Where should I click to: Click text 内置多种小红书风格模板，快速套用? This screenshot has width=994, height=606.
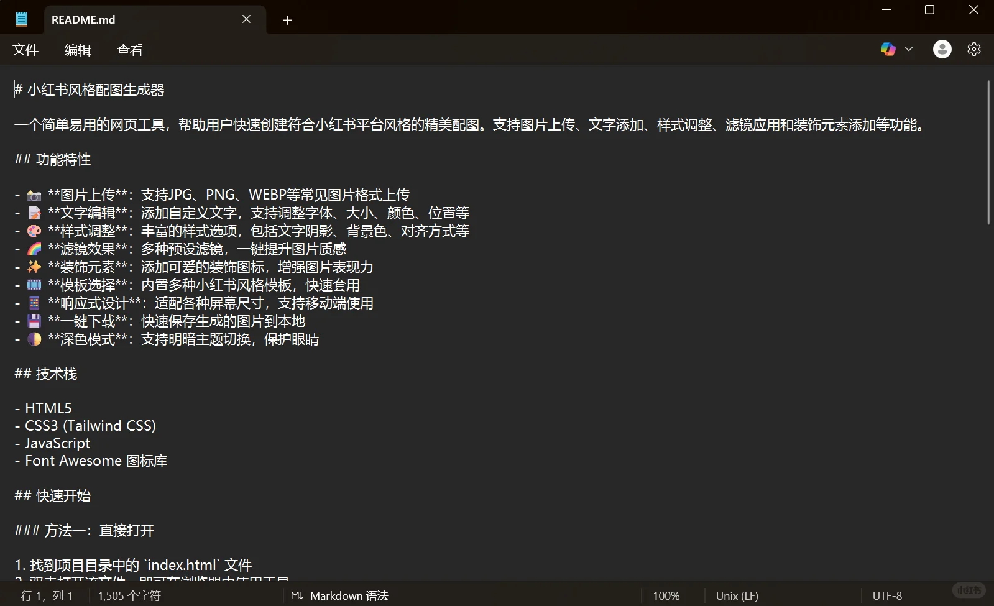pos(251,285)
